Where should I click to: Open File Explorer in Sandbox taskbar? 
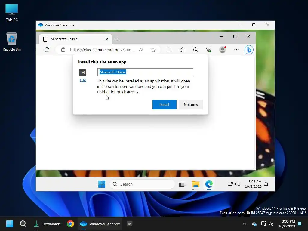[x=196, y=184]
